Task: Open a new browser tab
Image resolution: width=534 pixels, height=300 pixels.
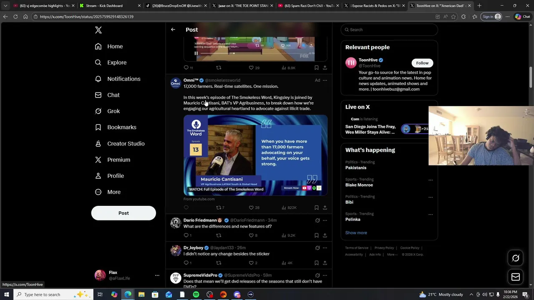Action: tap(479, 6)
